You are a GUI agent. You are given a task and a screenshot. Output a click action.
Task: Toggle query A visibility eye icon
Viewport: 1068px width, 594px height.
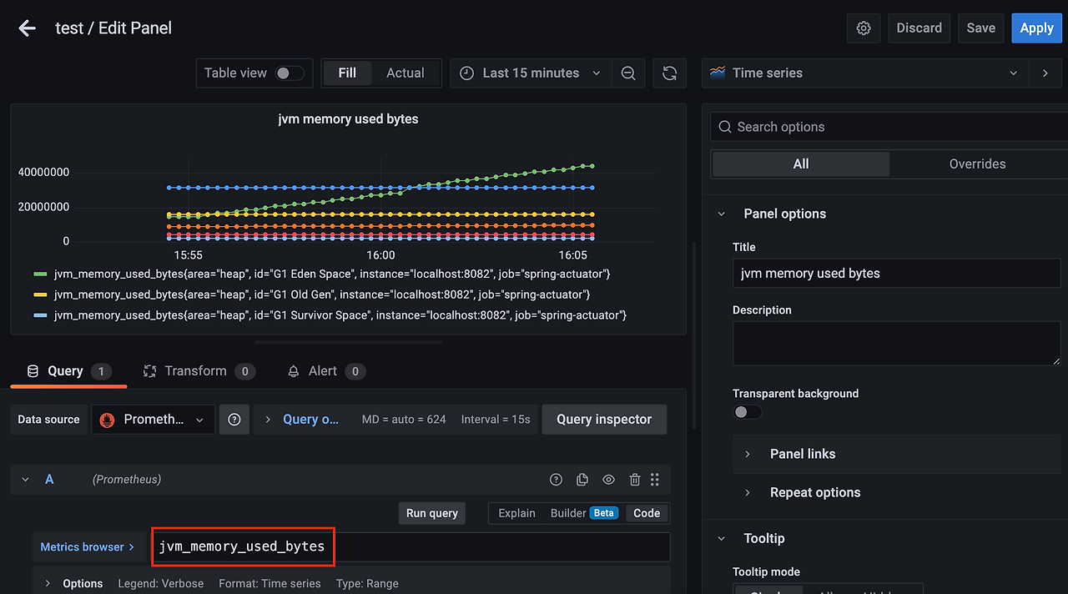point(609,479)
